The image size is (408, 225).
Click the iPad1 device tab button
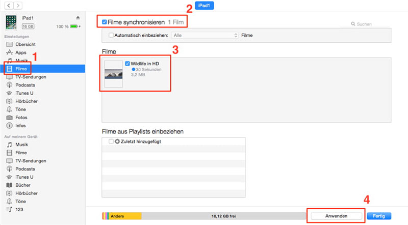pos(205,6)
